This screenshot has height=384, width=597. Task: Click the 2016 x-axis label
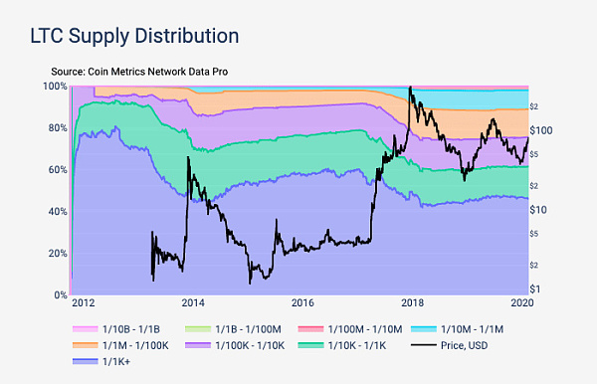point(302,303)
